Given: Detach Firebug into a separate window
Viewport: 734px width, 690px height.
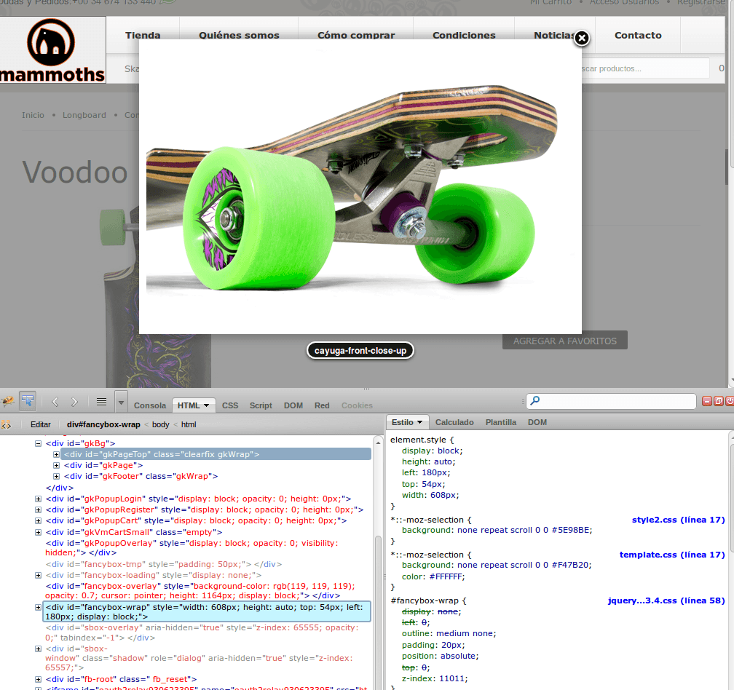Looking at the screenshot, I should 718,401.
